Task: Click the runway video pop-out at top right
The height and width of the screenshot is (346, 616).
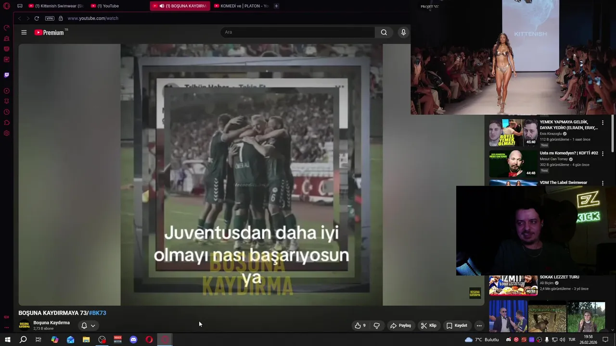Action: 513,57
